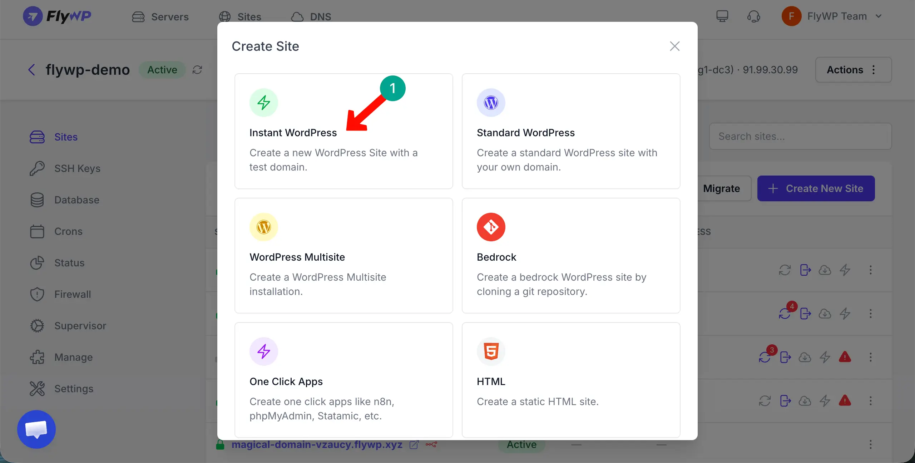The image size is (915, 463).
Task: Open the DNS top navigation item
Action: [x=311, y=16]
